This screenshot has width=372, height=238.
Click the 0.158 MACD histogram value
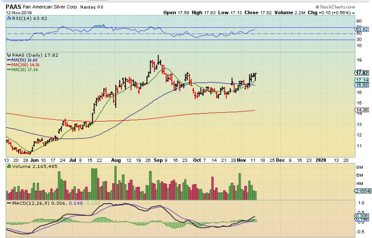point(93,203)
